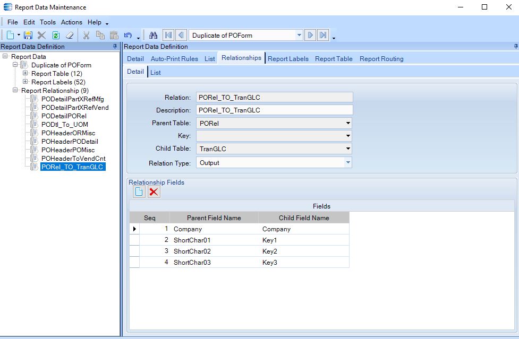Click the Copy toolbar icon
The image size is (519, 339).
pos(100,35)
